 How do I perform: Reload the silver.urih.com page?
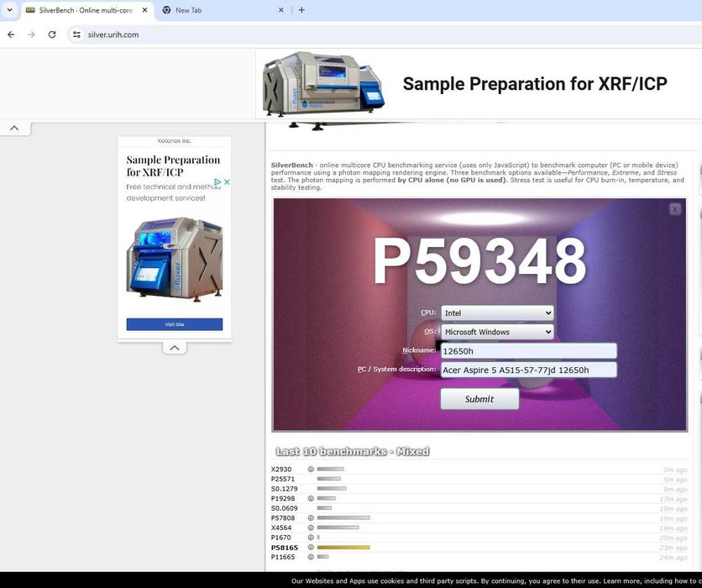[52, 34]
